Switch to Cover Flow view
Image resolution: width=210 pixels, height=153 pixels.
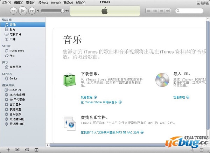pyautogui.click(x=168, y=11)
